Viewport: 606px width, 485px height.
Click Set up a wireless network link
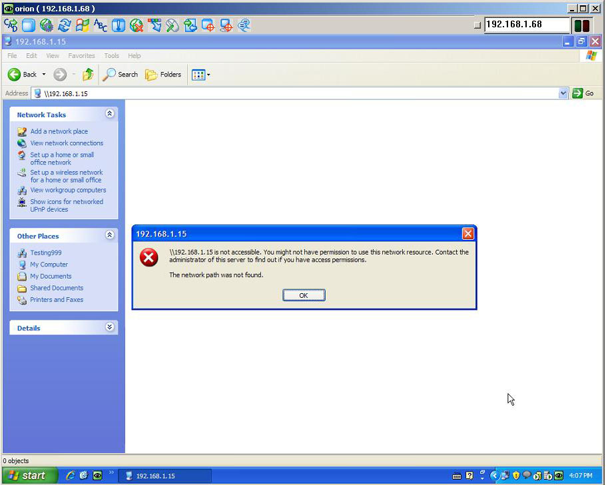pyautogui.click(x=67, y=176)
